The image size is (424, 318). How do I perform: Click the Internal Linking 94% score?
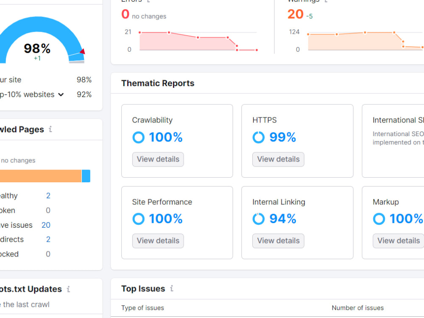282,219
